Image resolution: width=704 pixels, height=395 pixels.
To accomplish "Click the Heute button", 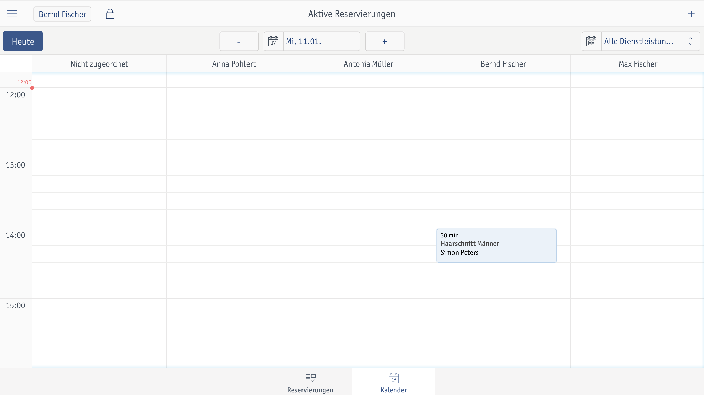I will click(x=23, y=41).
